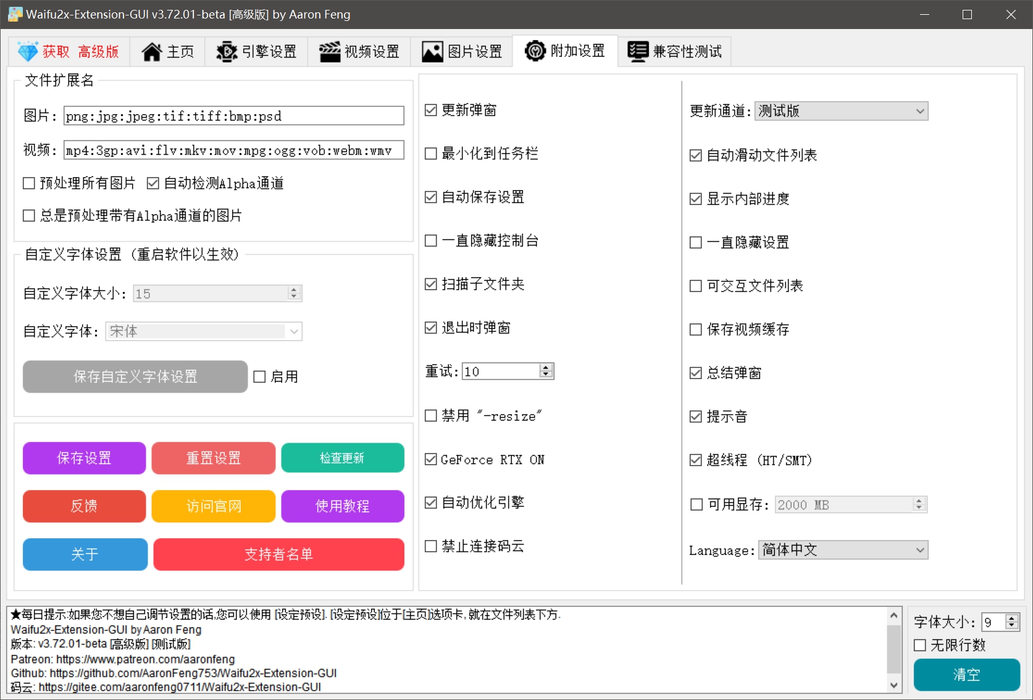Viewport: 1033px width, 700px height.
Task: Click log scrollbar up arrow
Action: 894,615
